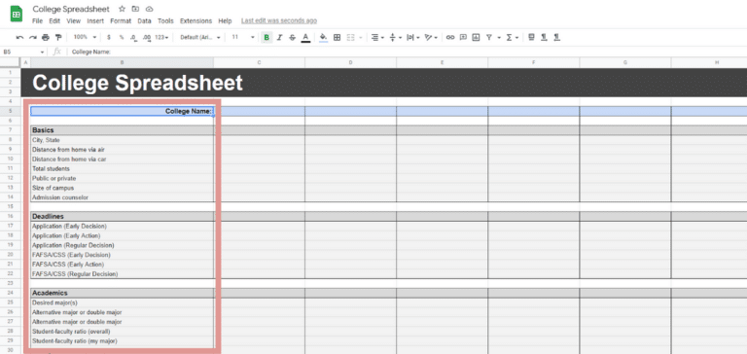Image resolution: width=747 pixels, height=354 pixels.
Task: Click the College Spreadsheet banner heading
Action: click(138, 83)
